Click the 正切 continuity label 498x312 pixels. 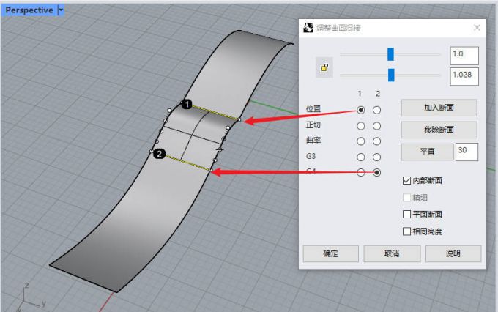tap(313, 125)
